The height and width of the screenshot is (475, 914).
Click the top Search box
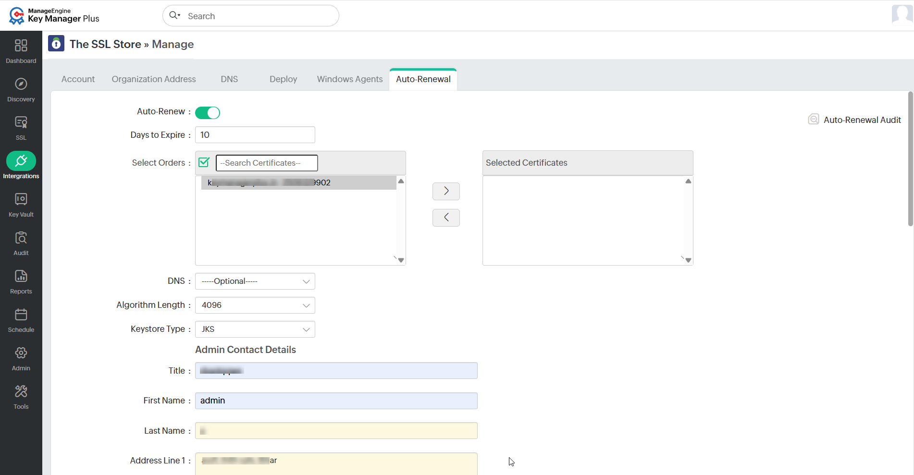pyautogui.click(x=251, y=16)
